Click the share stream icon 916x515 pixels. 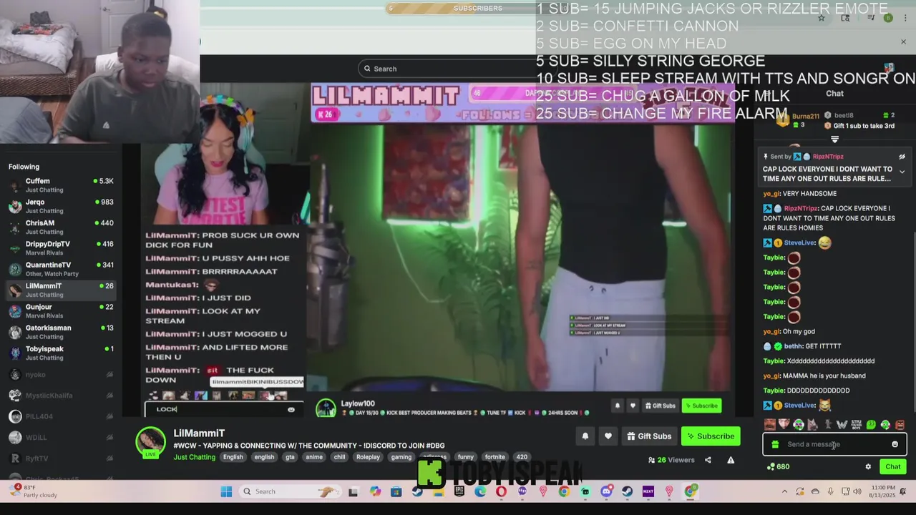(x=708, y=460)
